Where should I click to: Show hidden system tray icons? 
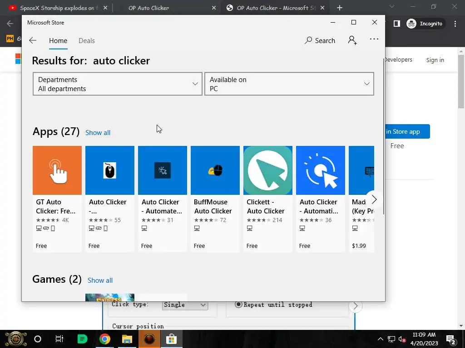(x=380, y=339)
